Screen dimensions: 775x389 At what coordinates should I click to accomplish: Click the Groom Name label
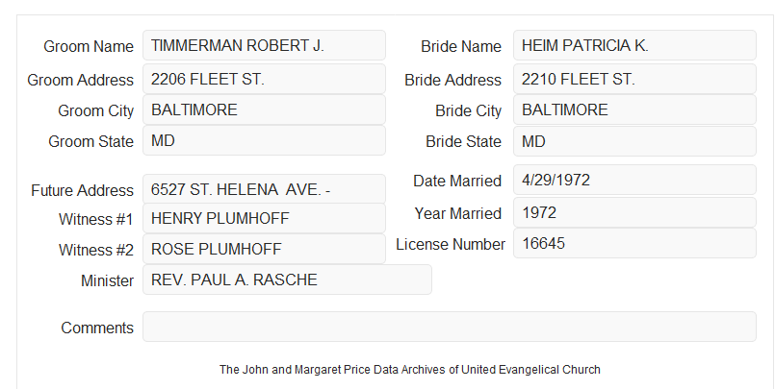(x=89, y=46)
